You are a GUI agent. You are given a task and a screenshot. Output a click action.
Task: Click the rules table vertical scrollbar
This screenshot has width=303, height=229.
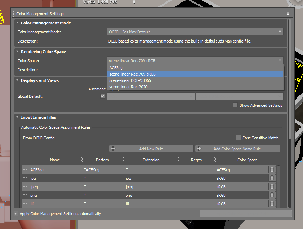tap(278, 186)
